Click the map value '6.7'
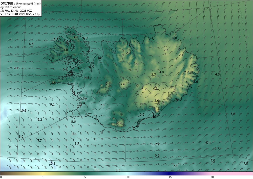 (90, 51)
